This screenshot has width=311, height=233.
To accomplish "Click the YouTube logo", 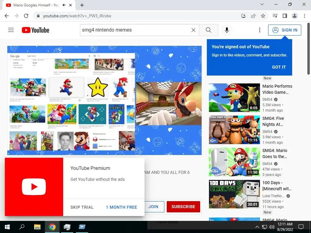I will point(36,30).
